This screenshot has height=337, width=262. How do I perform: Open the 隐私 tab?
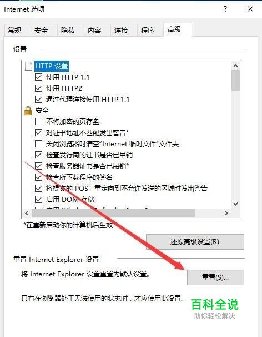point(68,30)
